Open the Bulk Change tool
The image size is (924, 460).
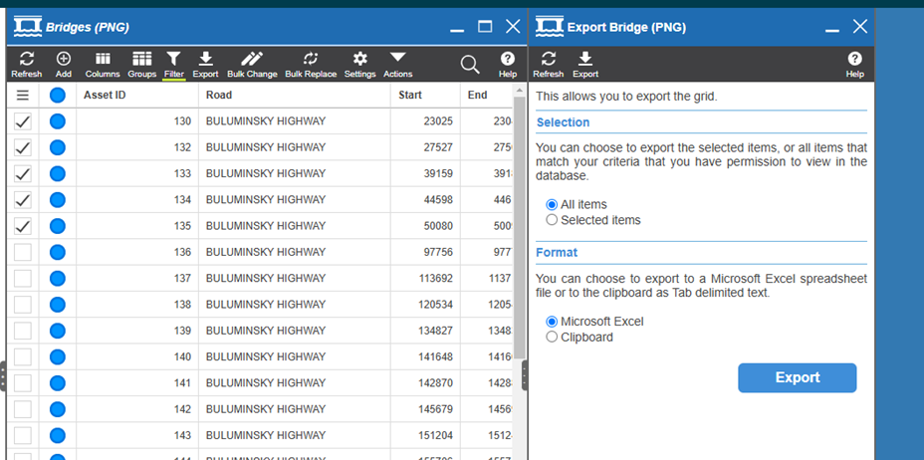(252, 64)
